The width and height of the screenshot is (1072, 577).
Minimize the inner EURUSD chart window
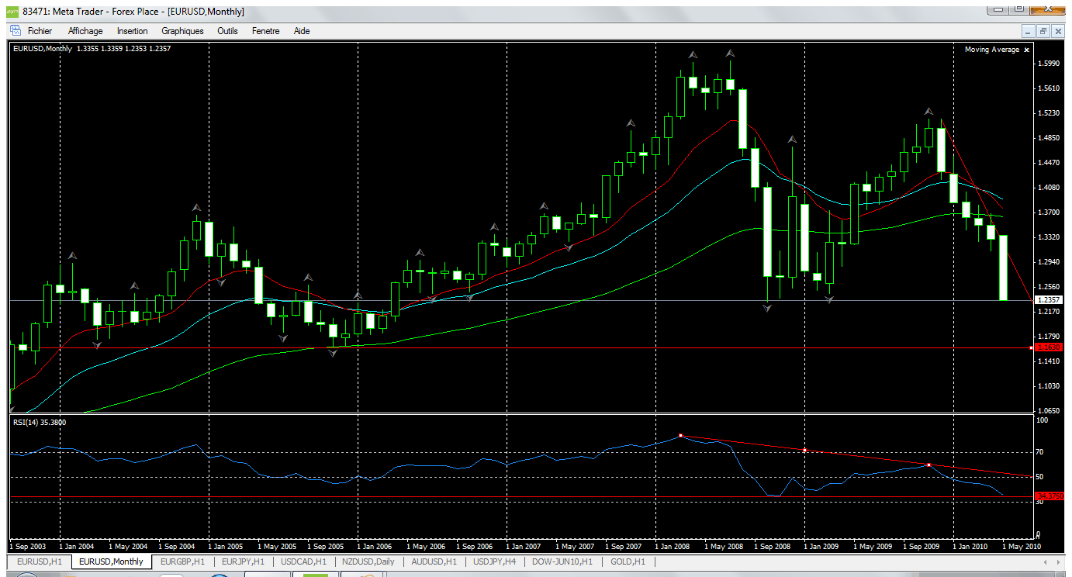[x=1029, y=31]
